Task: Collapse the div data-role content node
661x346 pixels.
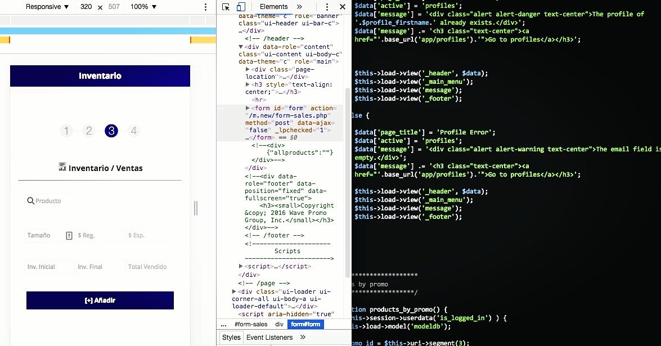Action: [241, 47]
